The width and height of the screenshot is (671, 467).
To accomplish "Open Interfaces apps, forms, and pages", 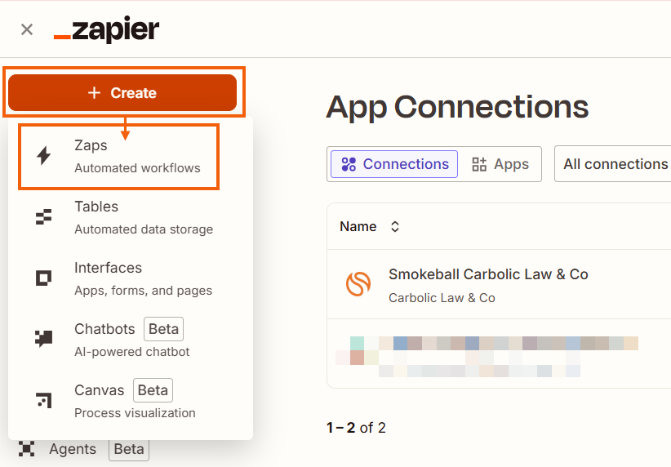I will pos(130,278).
